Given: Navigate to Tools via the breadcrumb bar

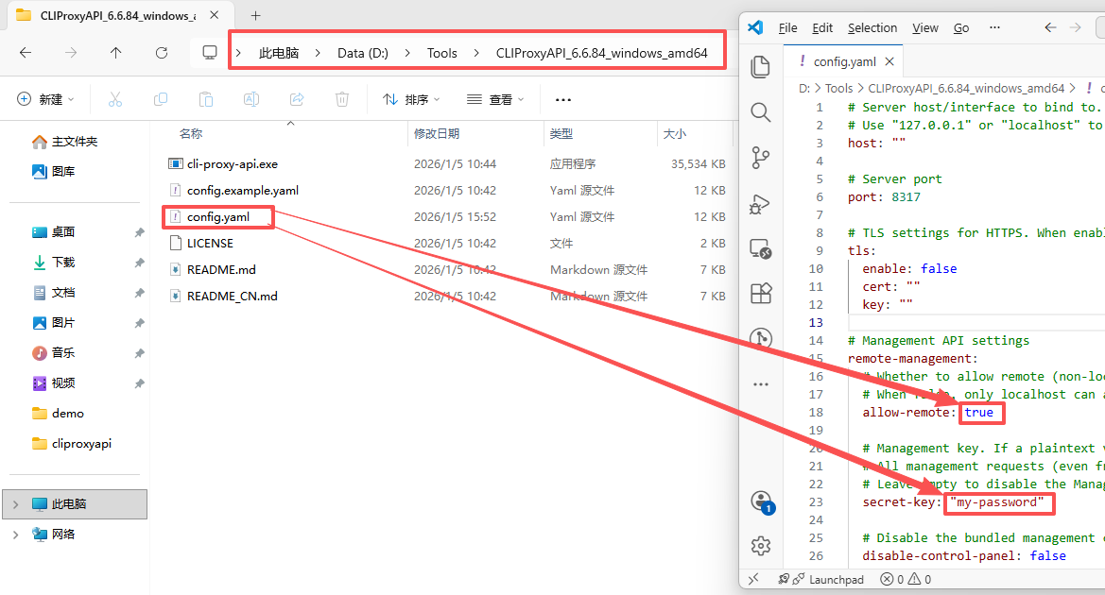Looking at the screenshot, I should [441, 53].
